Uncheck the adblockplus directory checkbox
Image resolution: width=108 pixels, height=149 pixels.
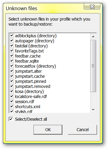pyautogui.click(x=12, y=35)
